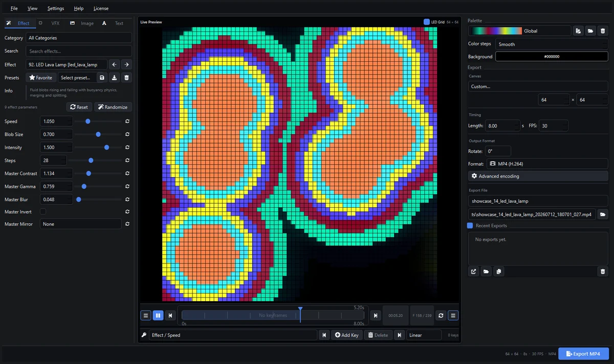614x364 pixels.
Task: Click the Favorite button
Action: coord(41,78)
